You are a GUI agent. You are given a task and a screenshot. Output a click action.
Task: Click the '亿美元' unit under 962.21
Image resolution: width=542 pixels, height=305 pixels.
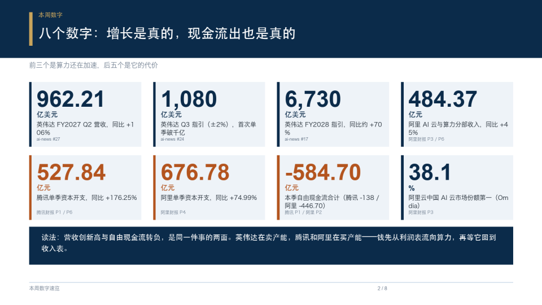(x=47, y=115)
